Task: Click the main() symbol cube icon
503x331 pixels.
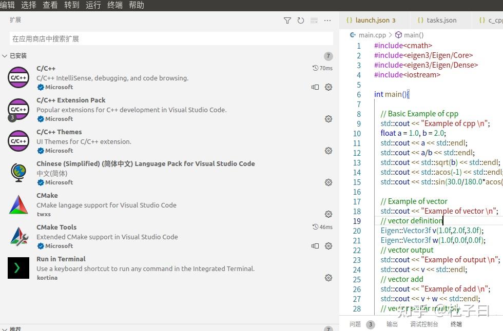Action: (x=398, y=35)
